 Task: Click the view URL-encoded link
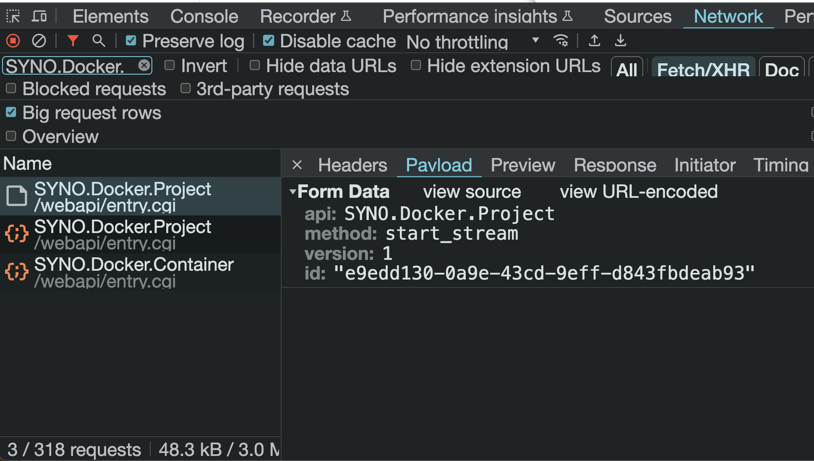(639, 191)
